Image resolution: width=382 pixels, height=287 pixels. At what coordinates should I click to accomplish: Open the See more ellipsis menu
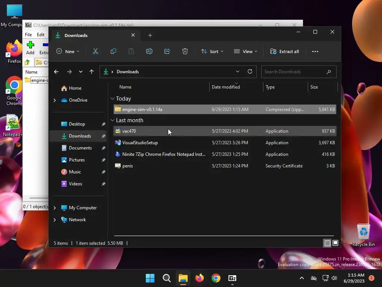click(x=315, y=52)
